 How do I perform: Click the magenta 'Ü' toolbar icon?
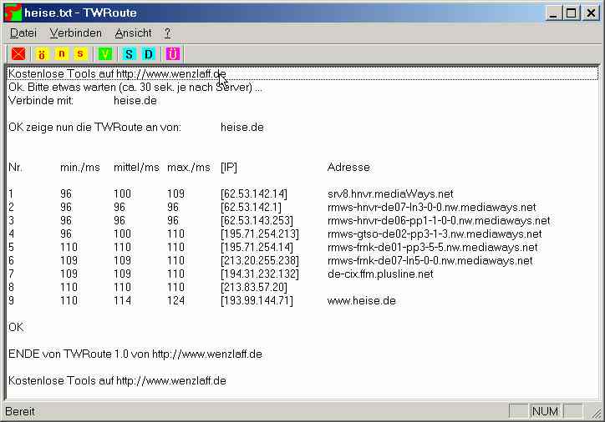coord(173,54)
